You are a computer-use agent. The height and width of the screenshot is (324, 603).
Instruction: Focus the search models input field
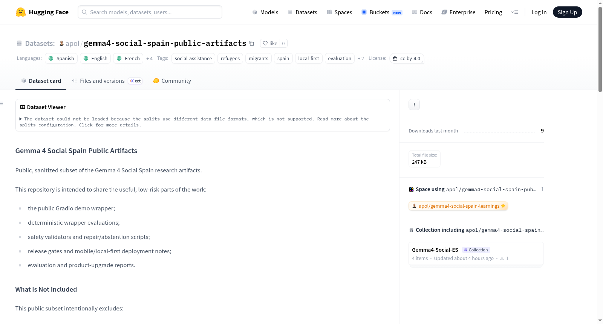pyautogui.click(x=150, y=12)
